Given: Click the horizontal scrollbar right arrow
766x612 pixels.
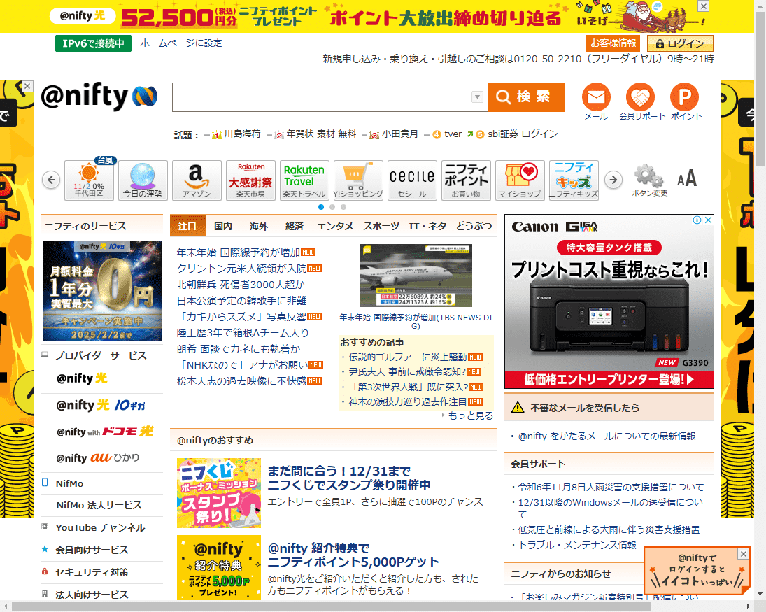Looking at the screenshot, I should [x=749, y=606].
